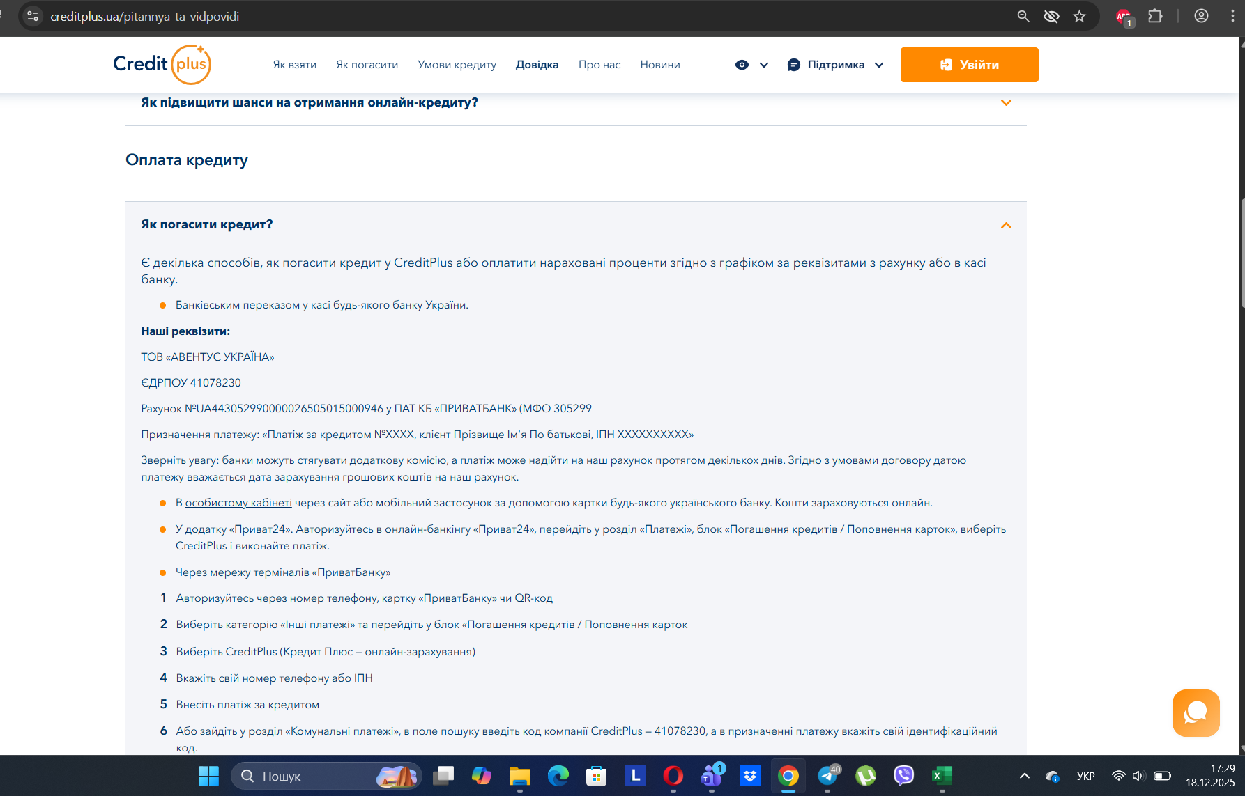Click the browser zoom magnifier icon

[1023, 16]
